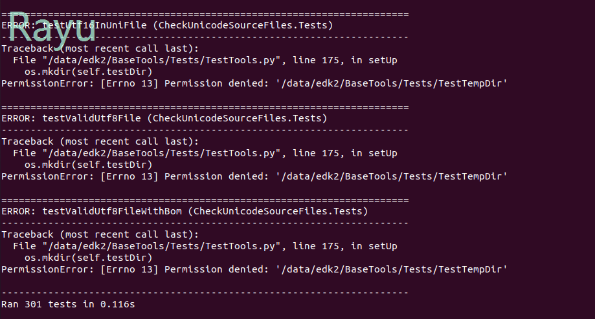
Task: Click the 'Ran 301 tests in 0.116s' line
Action: pos(68,303)
